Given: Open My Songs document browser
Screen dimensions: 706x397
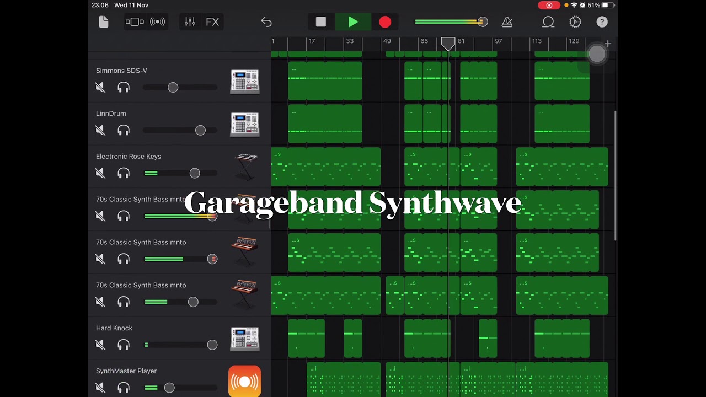Looking at the screenshot, I should [x=104, y=22].
